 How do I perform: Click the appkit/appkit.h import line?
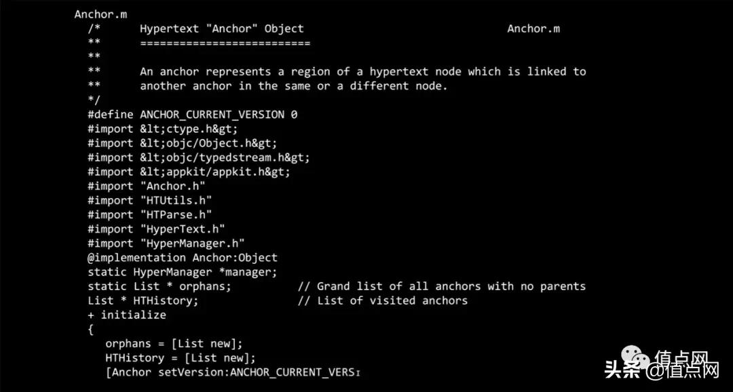[189, 172]
